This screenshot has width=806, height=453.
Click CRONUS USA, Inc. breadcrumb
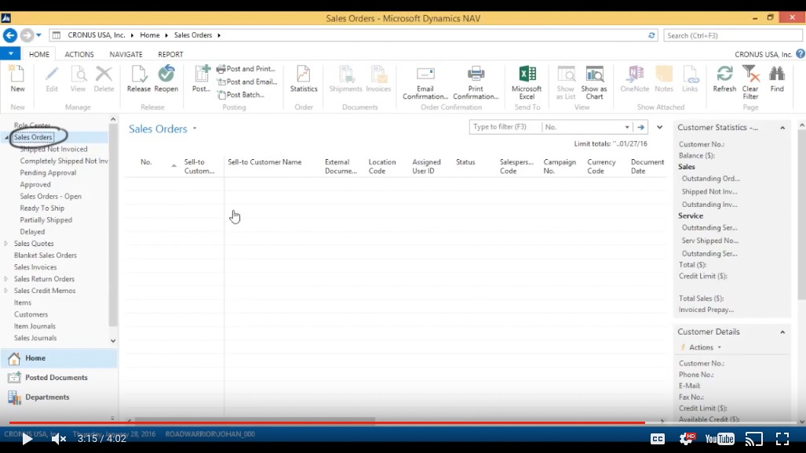(x=97, y=35)
